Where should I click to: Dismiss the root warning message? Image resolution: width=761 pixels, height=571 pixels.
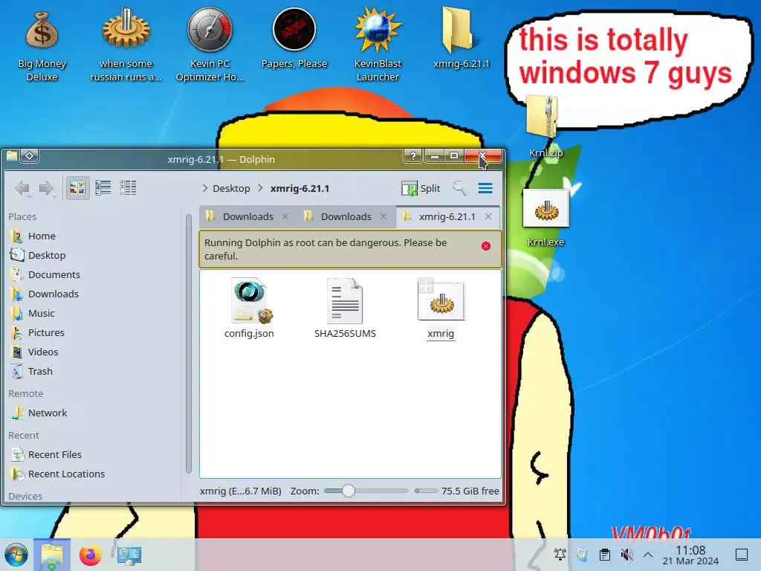(486, 246)
